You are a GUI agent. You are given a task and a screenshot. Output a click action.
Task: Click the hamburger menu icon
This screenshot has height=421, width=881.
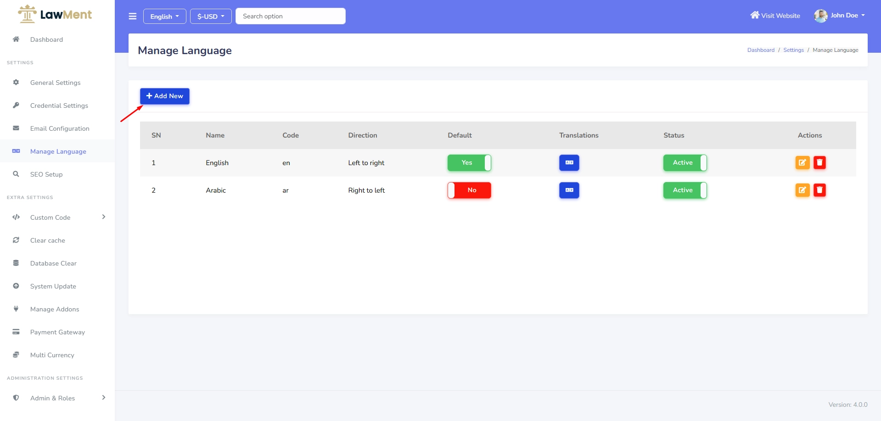[133, 17]
